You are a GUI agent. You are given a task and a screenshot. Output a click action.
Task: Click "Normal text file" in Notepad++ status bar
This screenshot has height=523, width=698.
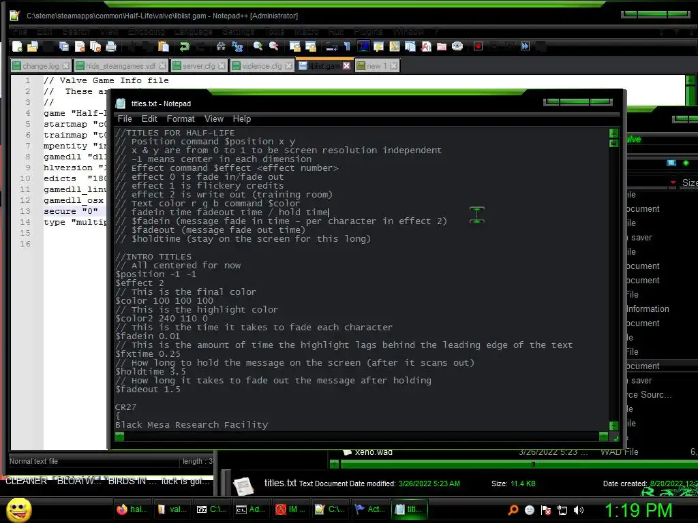click(x=34, y=461)
